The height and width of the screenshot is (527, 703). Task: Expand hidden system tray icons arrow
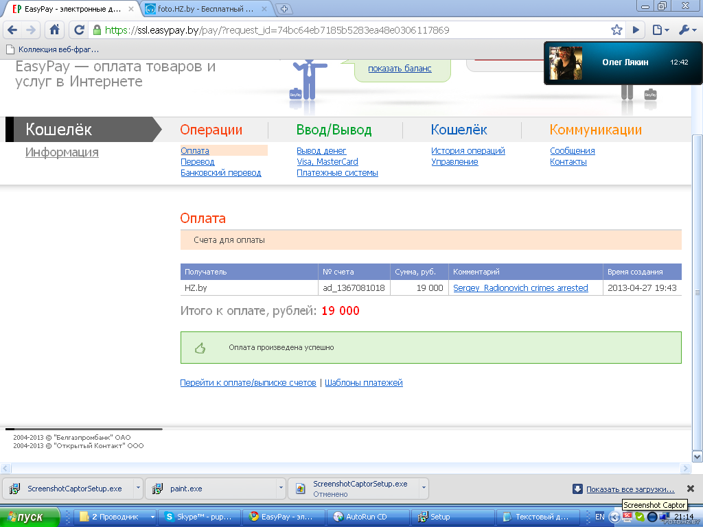(x=614, y=517)
